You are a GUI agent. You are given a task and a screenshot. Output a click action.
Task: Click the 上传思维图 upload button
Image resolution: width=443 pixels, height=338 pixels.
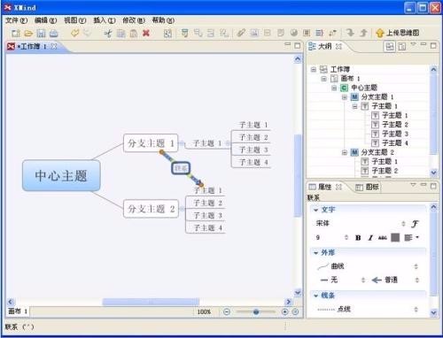(x=398, y=33)
